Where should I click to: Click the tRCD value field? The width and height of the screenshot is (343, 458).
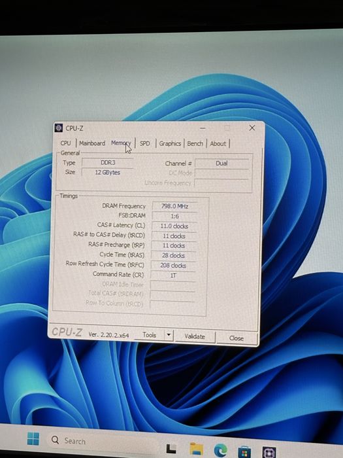(174, 236)
